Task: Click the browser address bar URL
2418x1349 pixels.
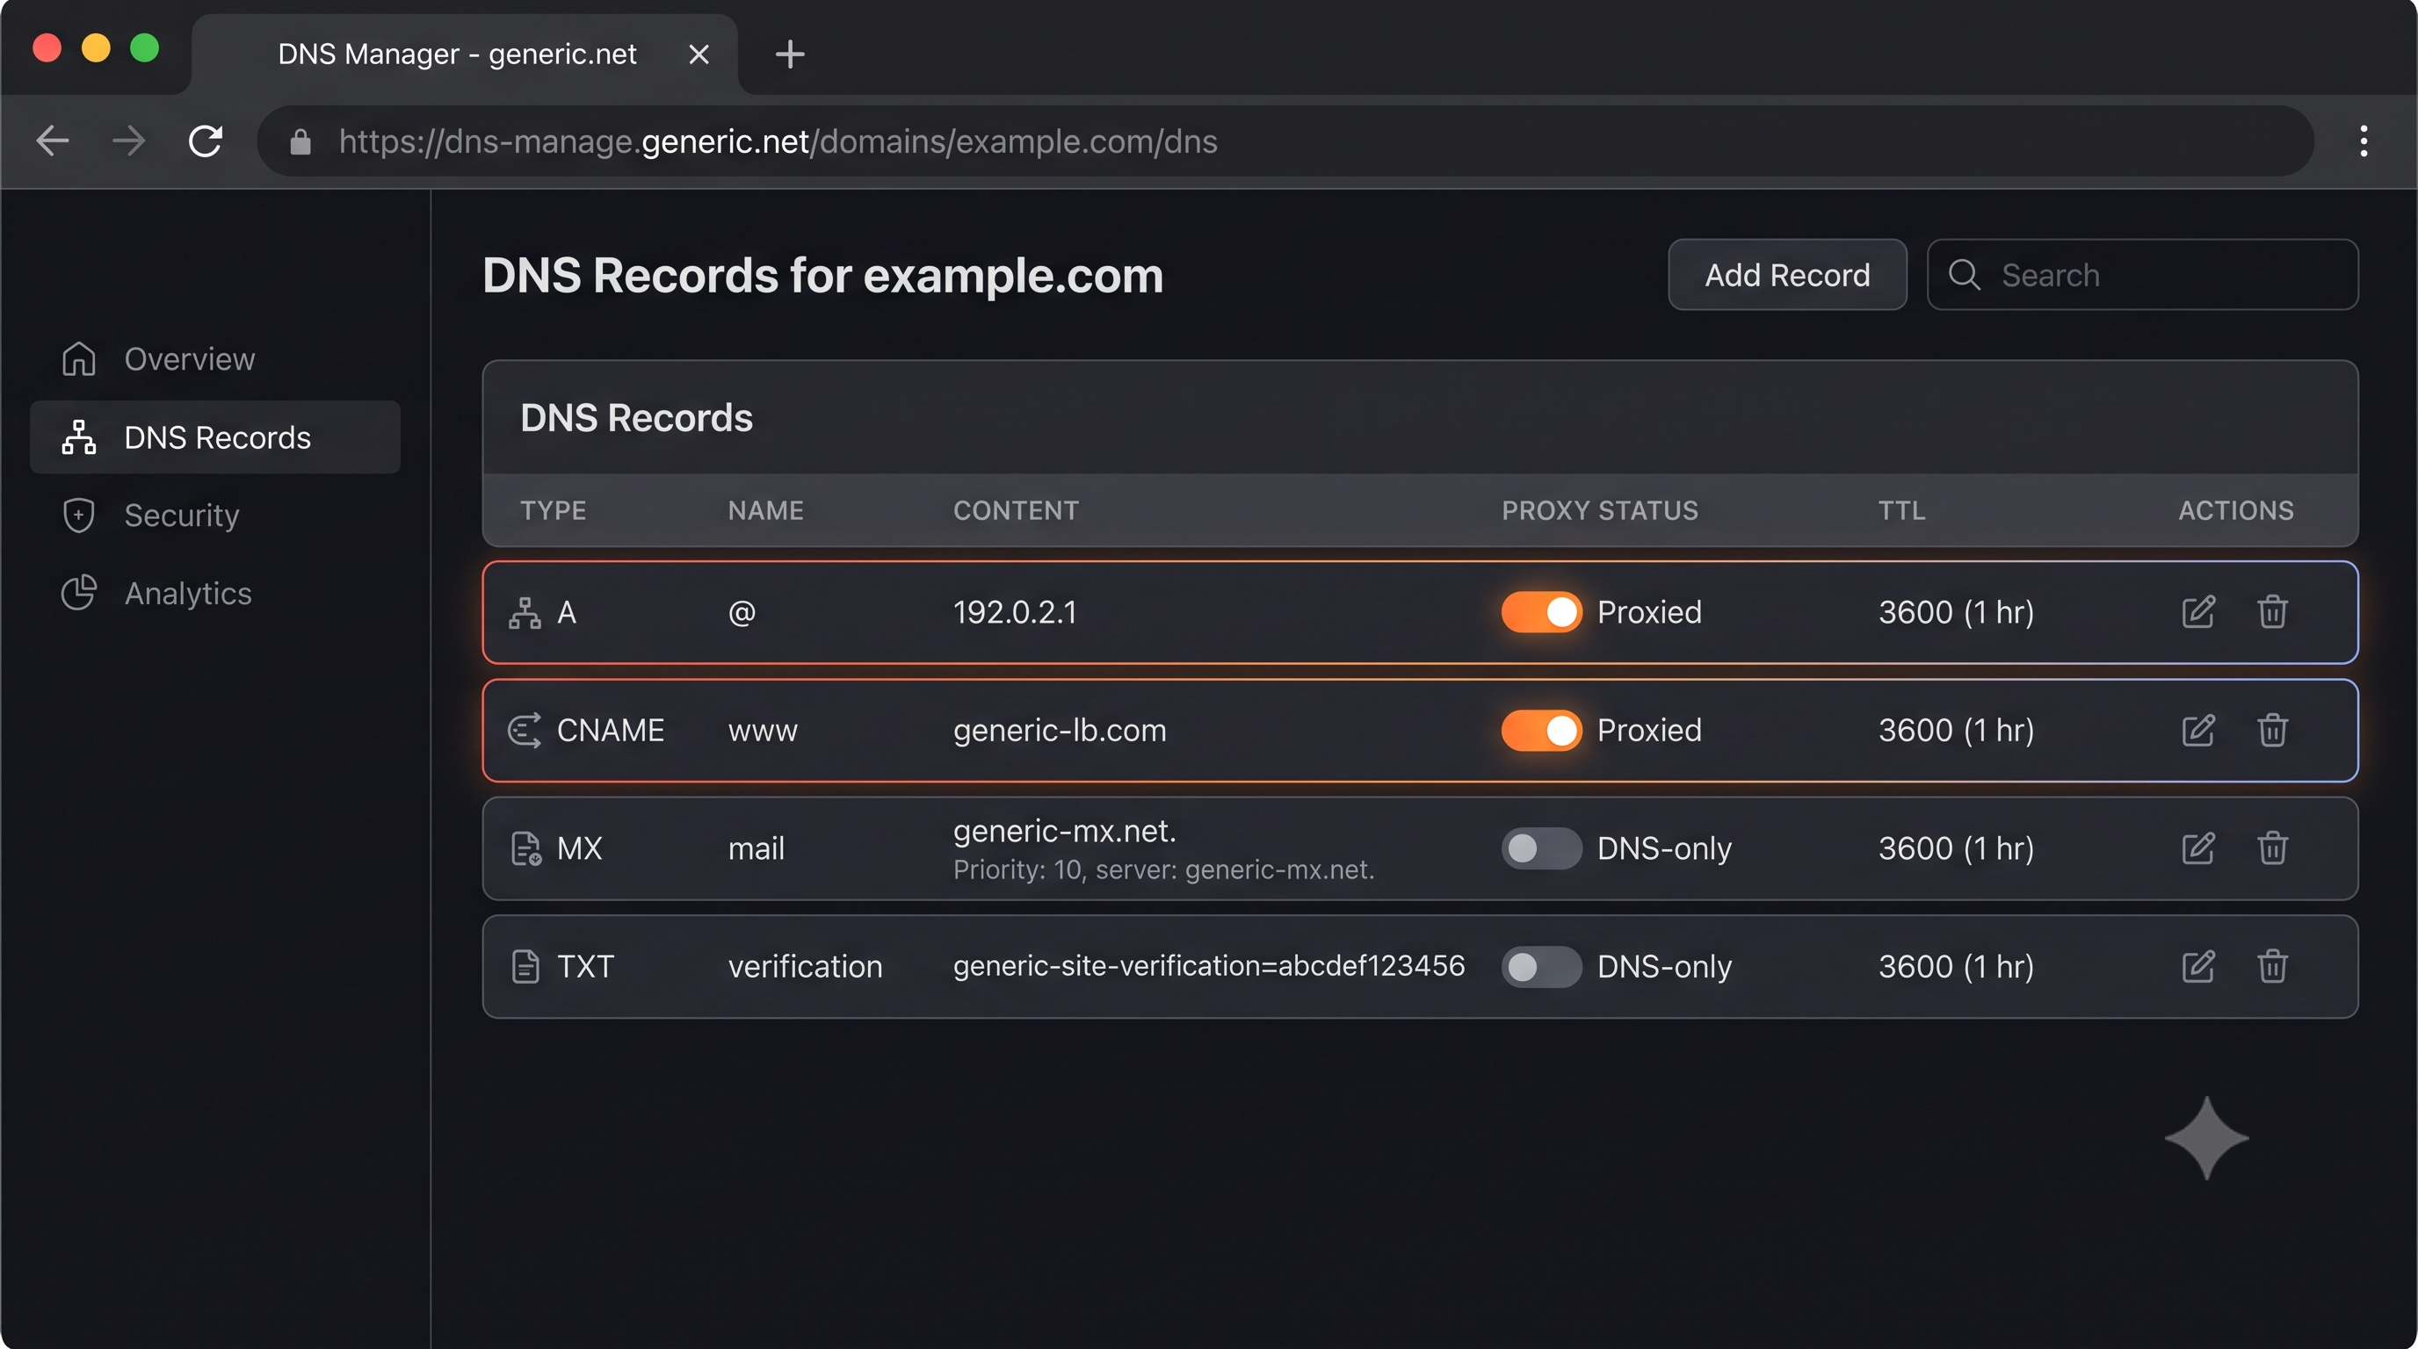Action: 778,141
